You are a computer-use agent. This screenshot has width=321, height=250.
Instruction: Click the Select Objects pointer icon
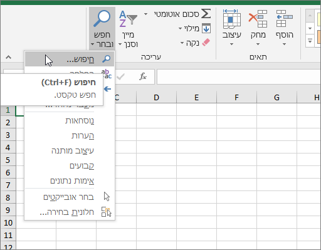click(x=107, y=197)
